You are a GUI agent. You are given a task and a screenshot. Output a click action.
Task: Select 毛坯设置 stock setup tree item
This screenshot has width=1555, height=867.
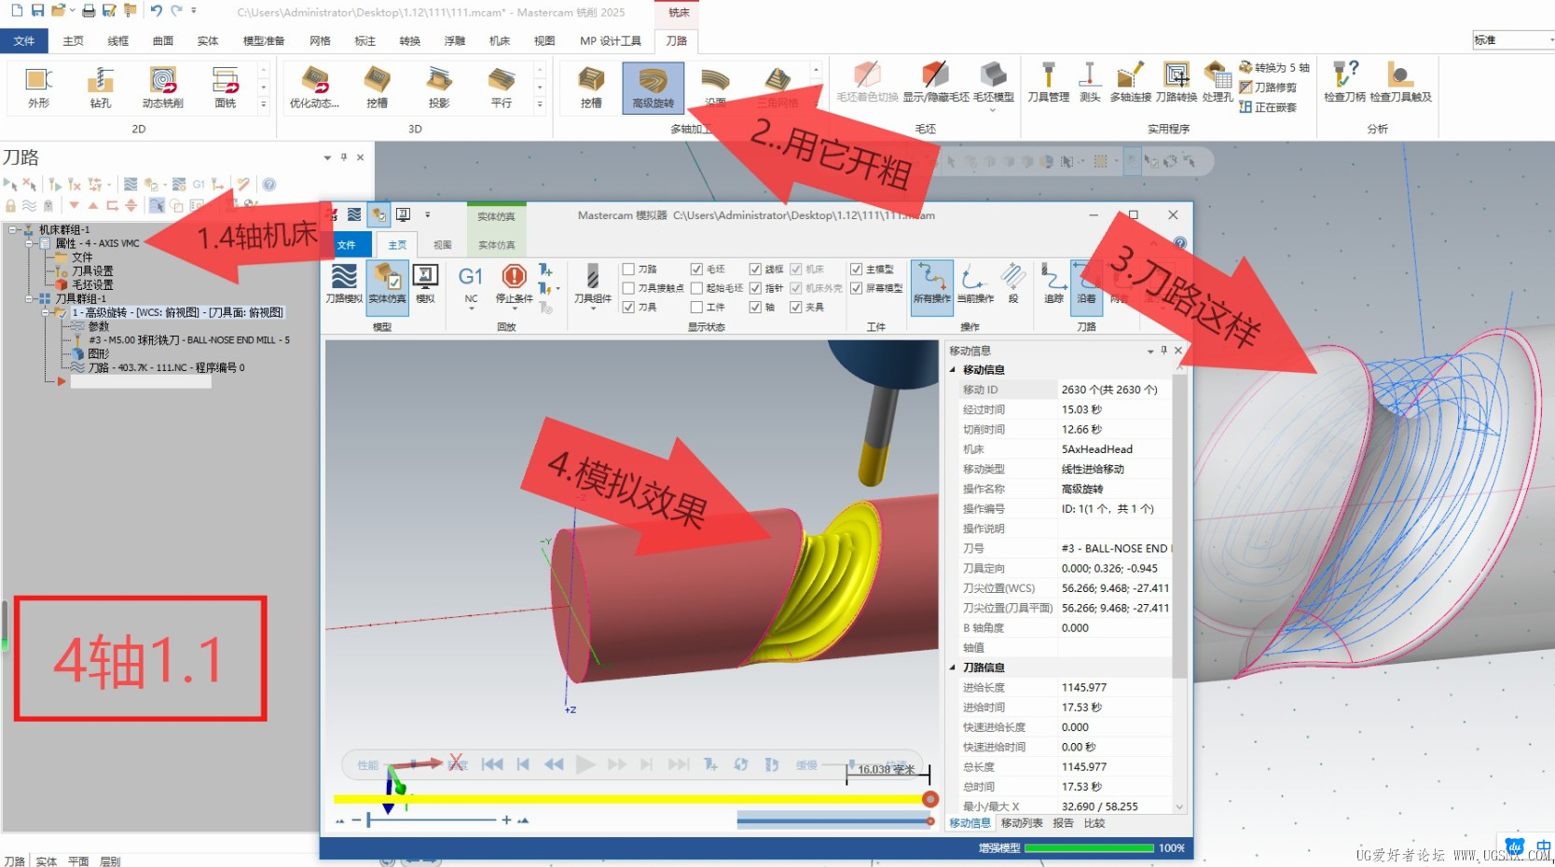92,284
